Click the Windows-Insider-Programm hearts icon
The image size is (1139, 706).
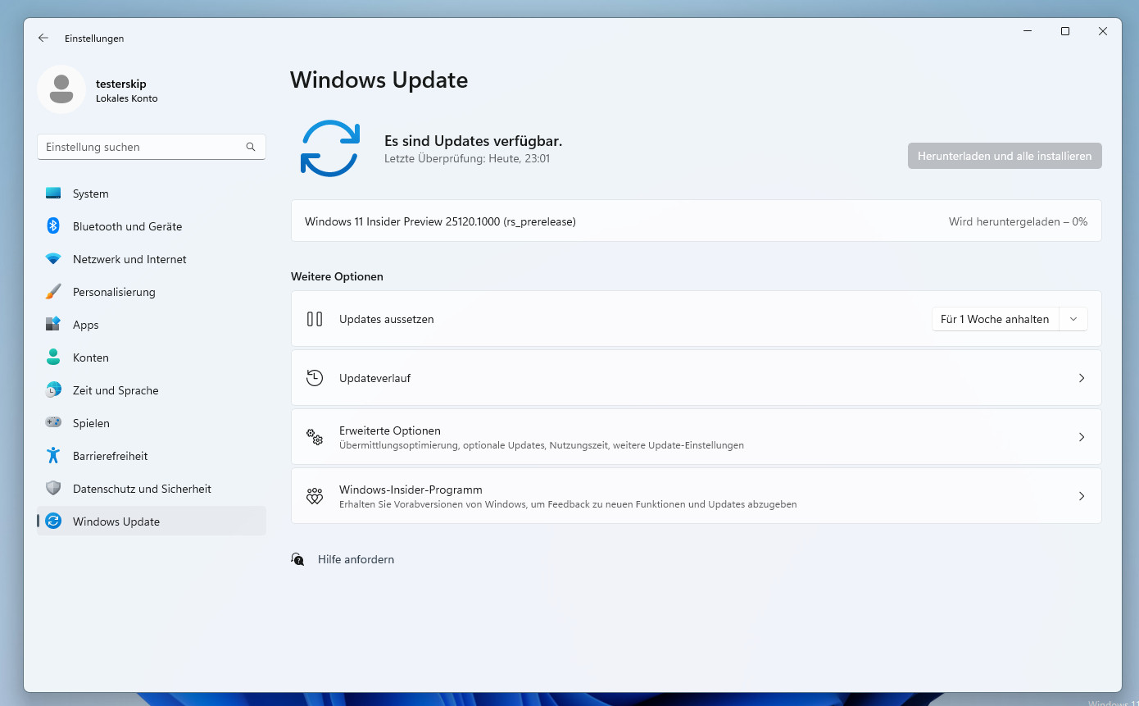click(x=315, y=496)
